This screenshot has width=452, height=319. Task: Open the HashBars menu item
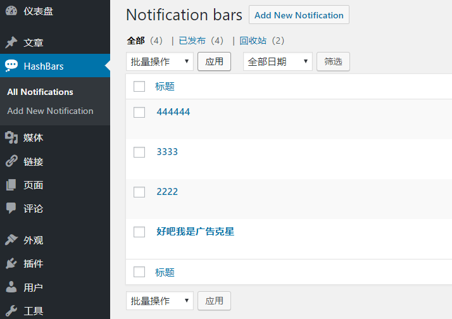coord(55,66)
